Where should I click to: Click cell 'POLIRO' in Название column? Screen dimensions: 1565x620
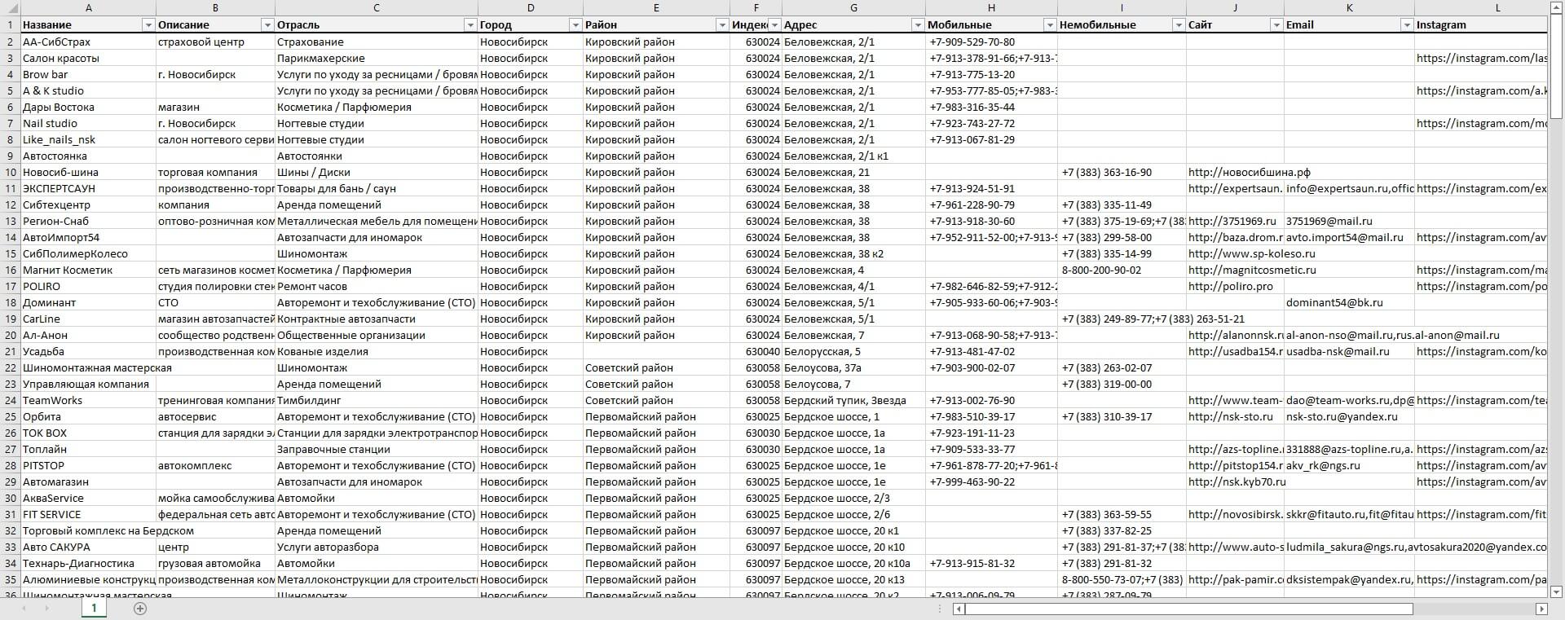(88, 286)
